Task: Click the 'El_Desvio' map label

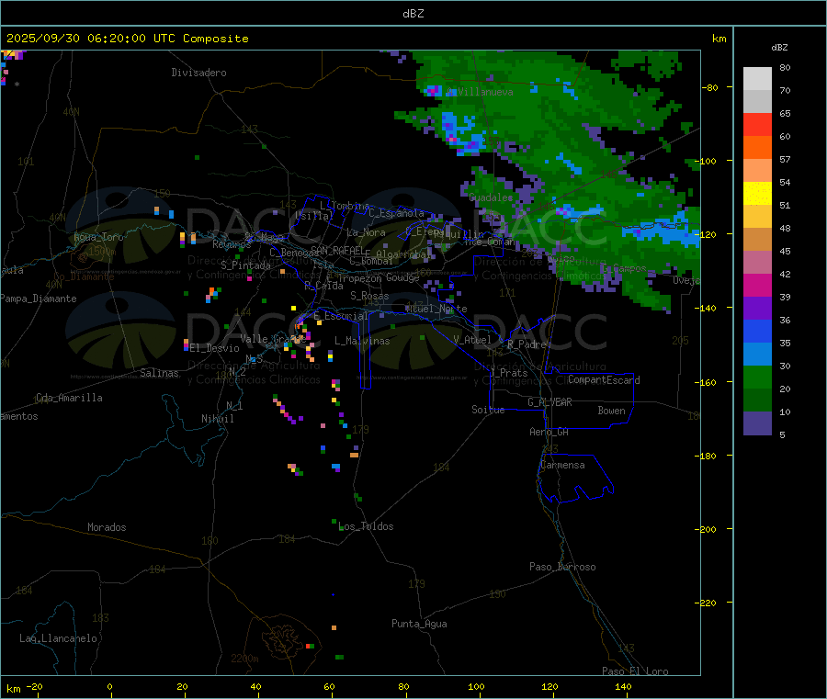Action: pos(215,348)
